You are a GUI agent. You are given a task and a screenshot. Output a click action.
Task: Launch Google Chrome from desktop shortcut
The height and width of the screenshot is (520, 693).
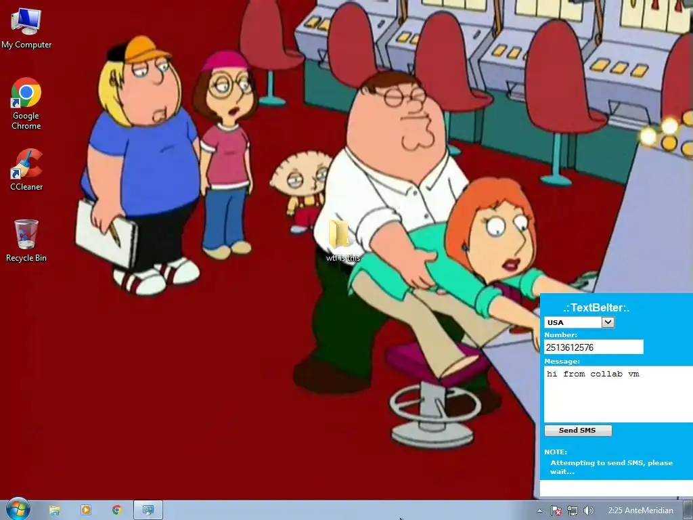point(26,104)
